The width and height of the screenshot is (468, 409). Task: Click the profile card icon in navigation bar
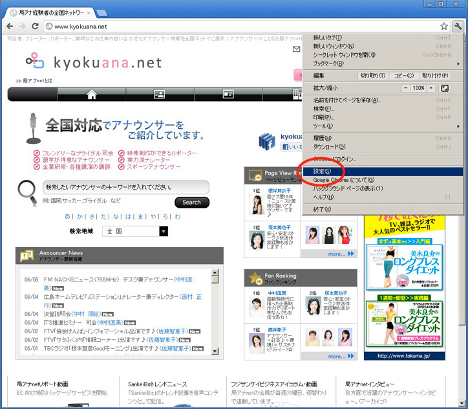point(160,94)
